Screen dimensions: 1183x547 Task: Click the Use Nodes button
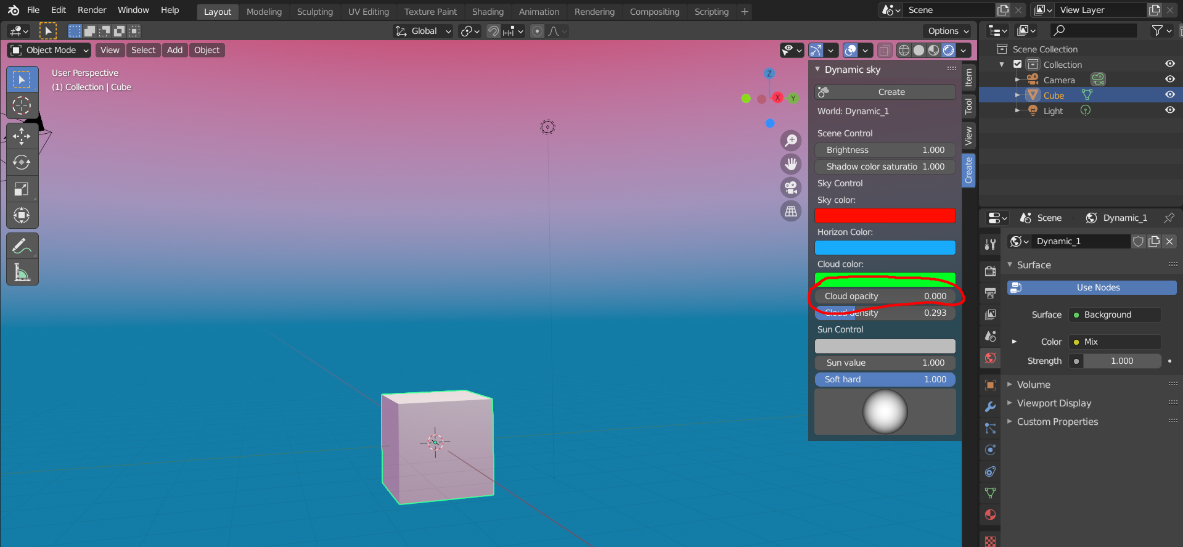[x=1092, y=288]
